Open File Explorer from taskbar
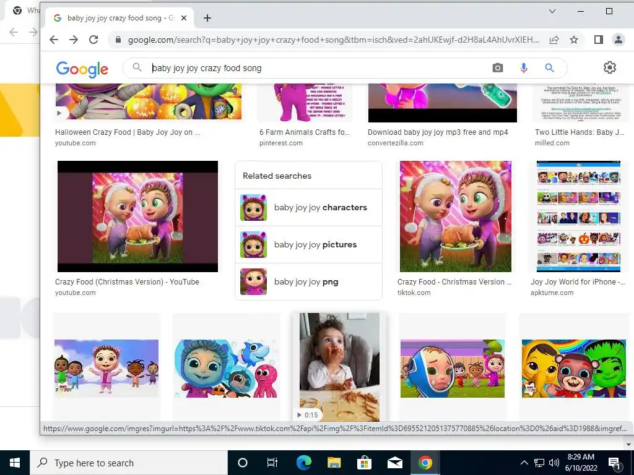 tap(334, 463)
